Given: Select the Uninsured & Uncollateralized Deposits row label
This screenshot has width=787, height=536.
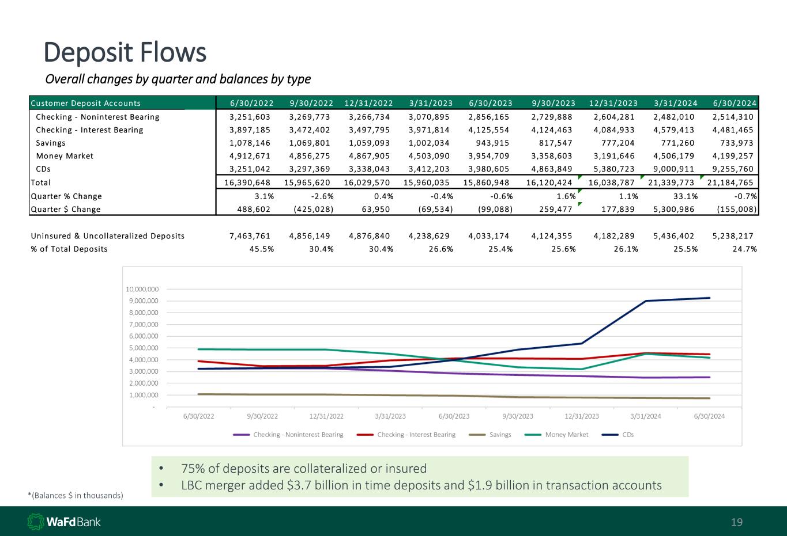Looking at the screenshot, I should point(108,236).
